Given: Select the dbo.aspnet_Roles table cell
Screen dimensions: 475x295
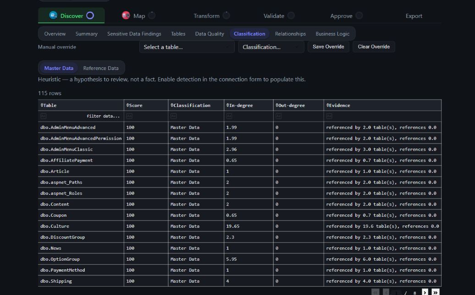Looking at the screenshot, I should pos(81,193).
